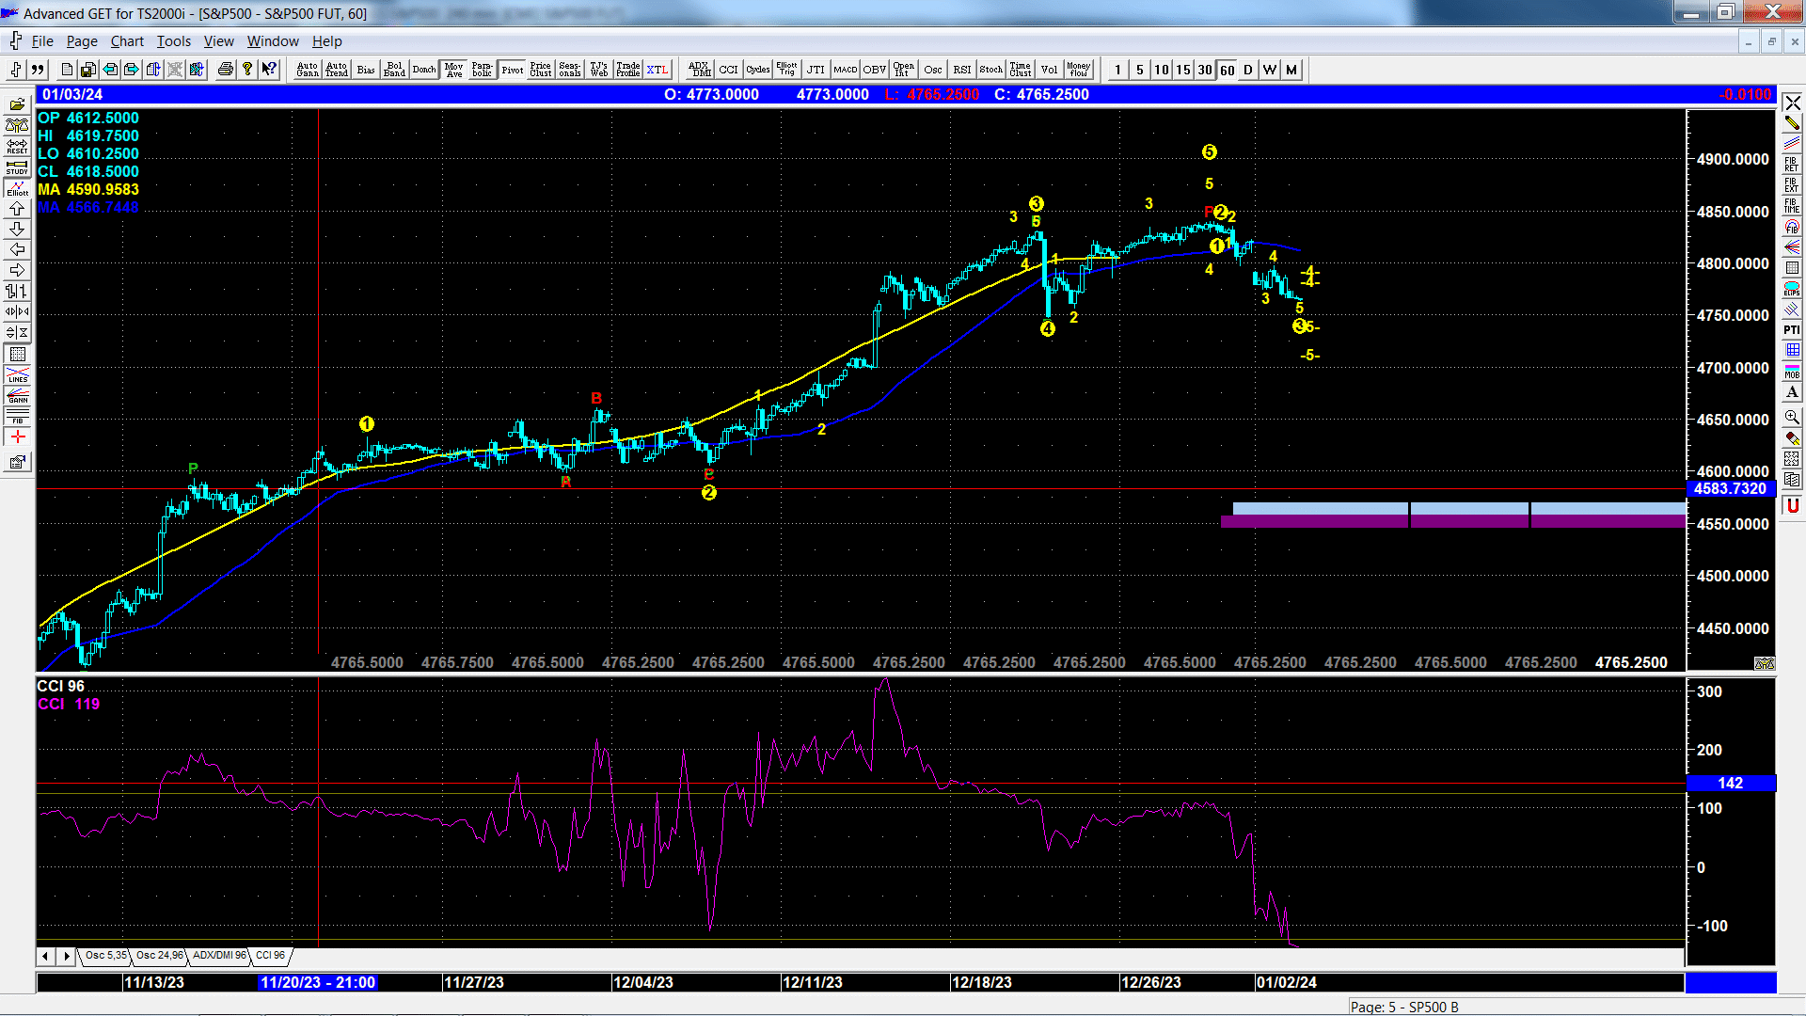Toggle the Donchian channel study
The width and height of the screenshot is (1806, 1016).
coord(424,70)
